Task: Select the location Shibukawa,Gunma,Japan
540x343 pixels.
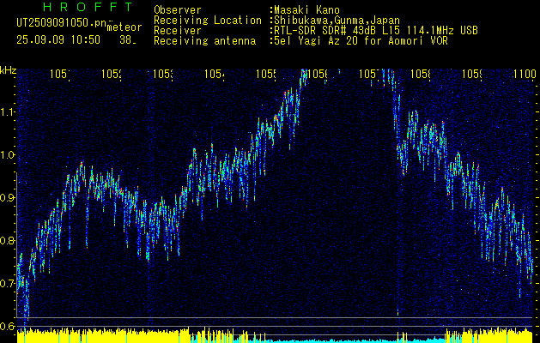Action: (x=337, y=21)
